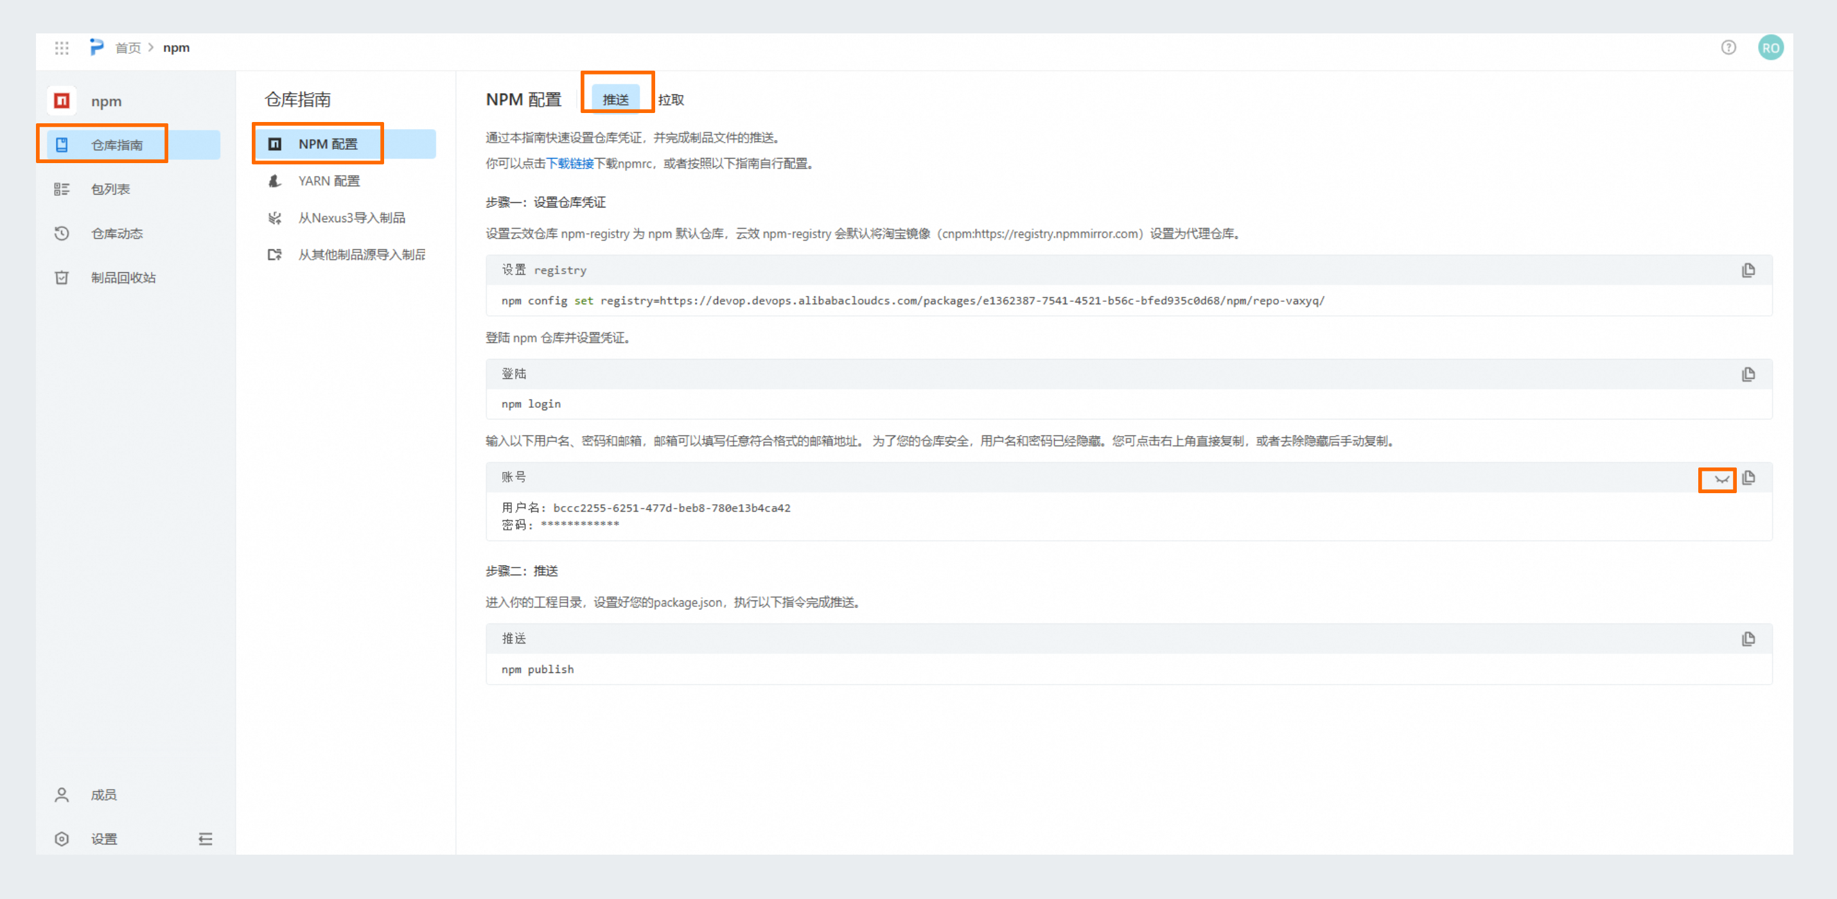This screenshot has height=899, width=1837.
Task: Switch to the 拉取 (pull) tab
Action: click(671, 100)
